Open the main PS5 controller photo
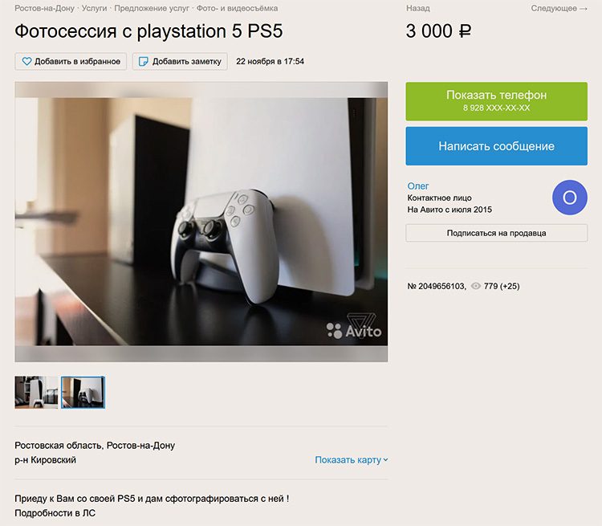 pos(201,222)
